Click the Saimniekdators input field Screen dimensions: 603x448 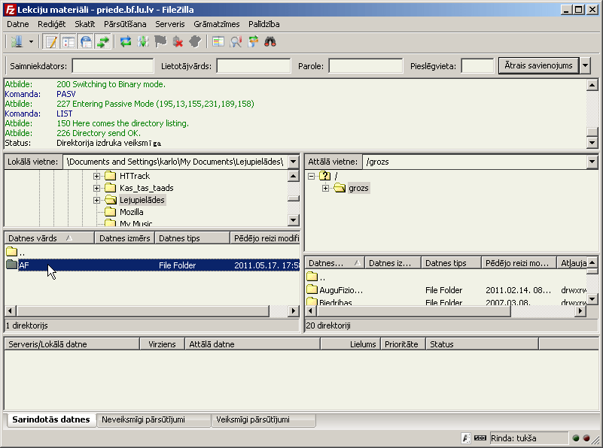pyautogui.click(x=113, y=66)
